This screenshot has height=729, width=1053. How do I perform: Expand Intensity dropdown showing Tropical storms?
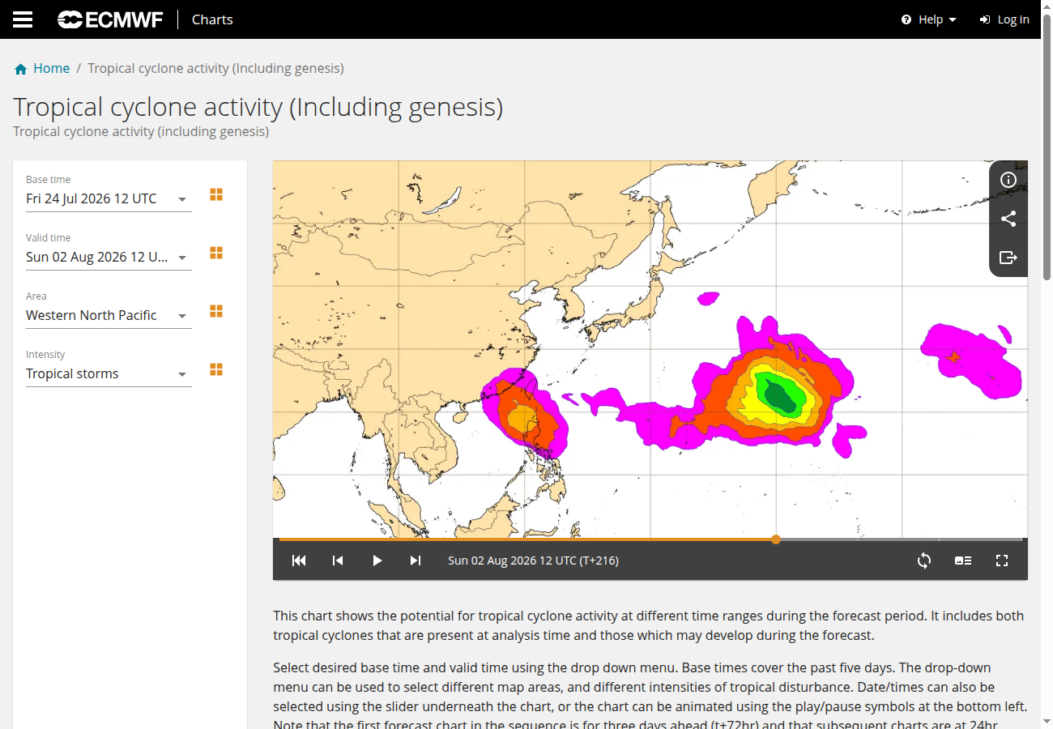(109, 374)
